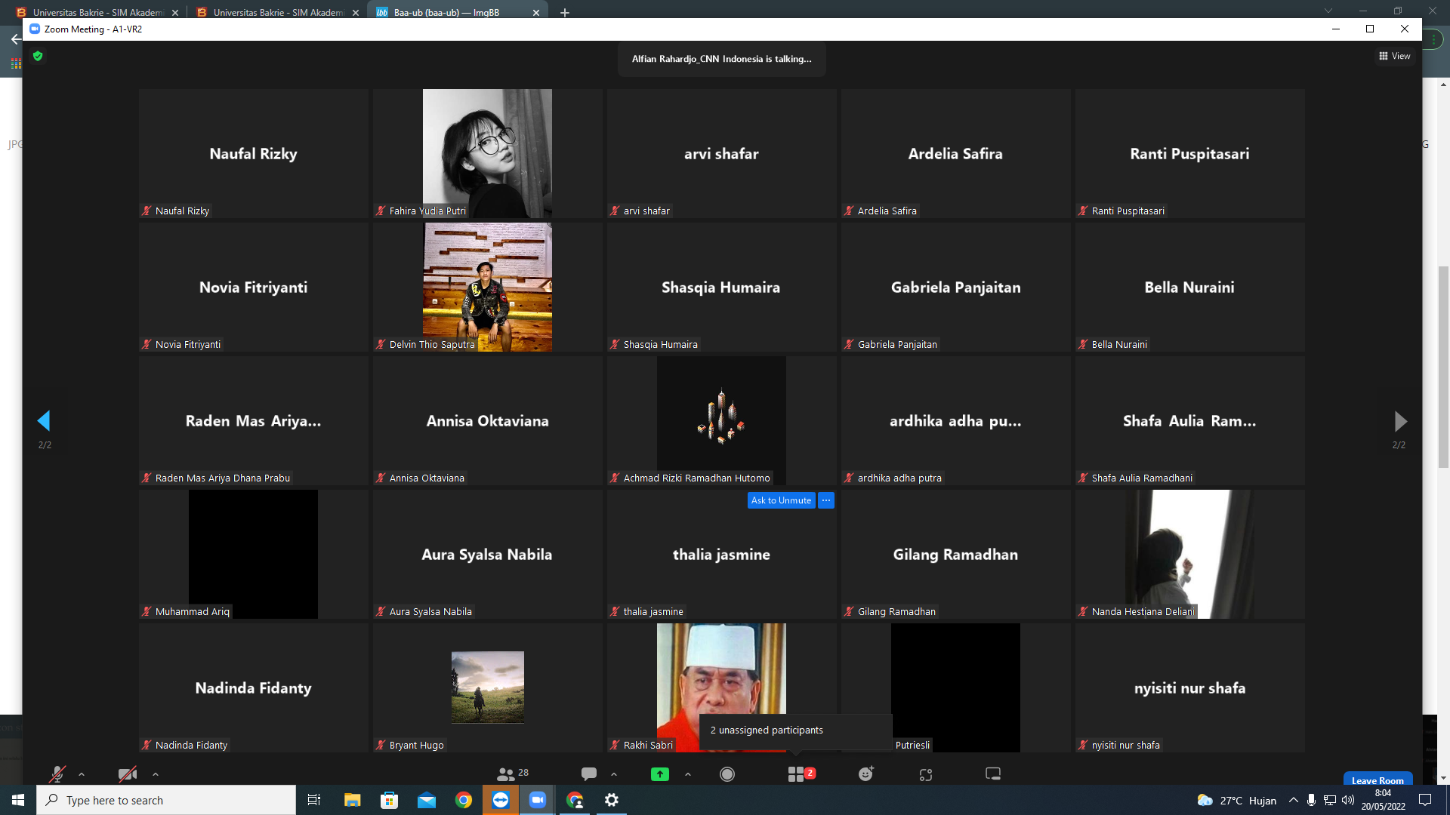Open Task View on taskbar
The height and width of the screenshot is (815, 1450).
pyautogui.click(x=314, y=800)
